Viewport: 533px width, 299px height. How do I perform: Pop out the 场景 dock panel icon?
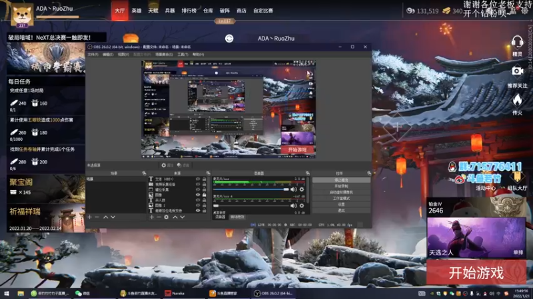pos(144,173)
